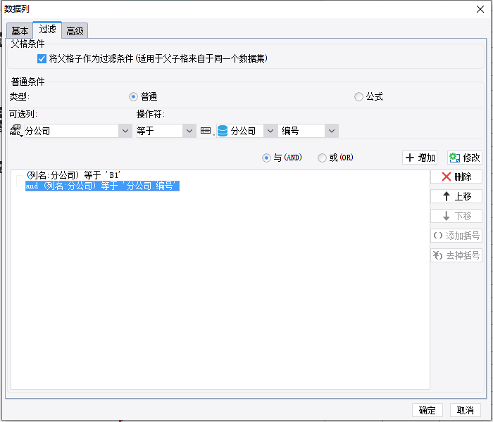The width and height of the screenshot is (493, 422).
Task: Expand the 编号 column dropdown
Action: point(332,131)
